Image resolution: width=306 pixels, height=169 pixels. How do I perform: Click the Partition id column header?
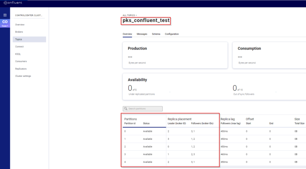click(x=130, y=123)
